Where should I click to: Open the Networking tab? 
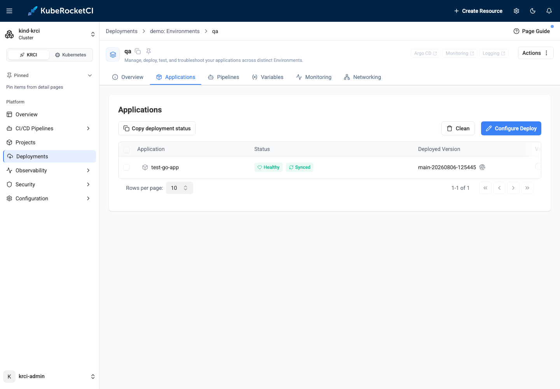click(362, 77)
